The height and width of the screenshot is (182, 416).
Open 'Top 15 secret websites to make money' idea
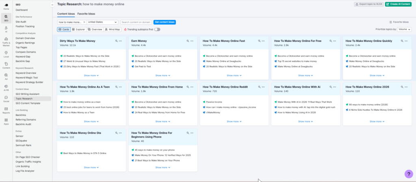pyautogui.click(x=297, y=61)
